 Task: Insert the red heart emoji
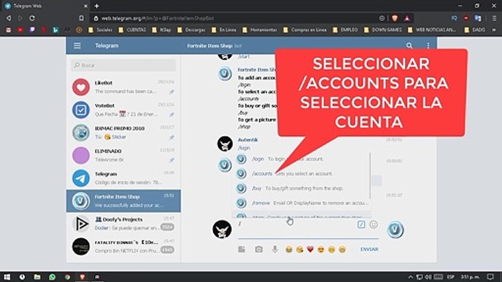[x=310, y=249]
